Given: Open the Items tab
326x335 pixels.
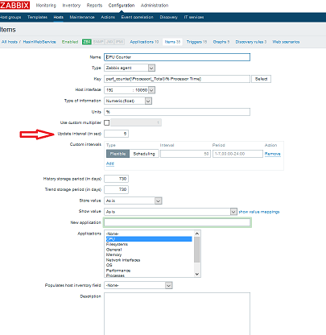Looking at the screenshot, I should click(172, 42).
